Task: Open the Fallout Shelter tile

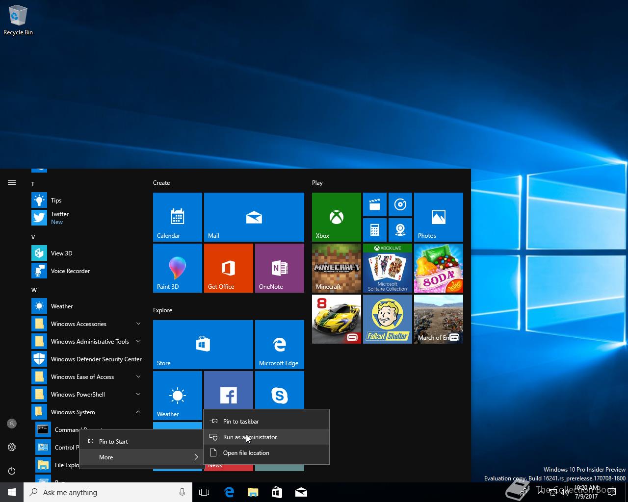Action: (x=388, y=319)
